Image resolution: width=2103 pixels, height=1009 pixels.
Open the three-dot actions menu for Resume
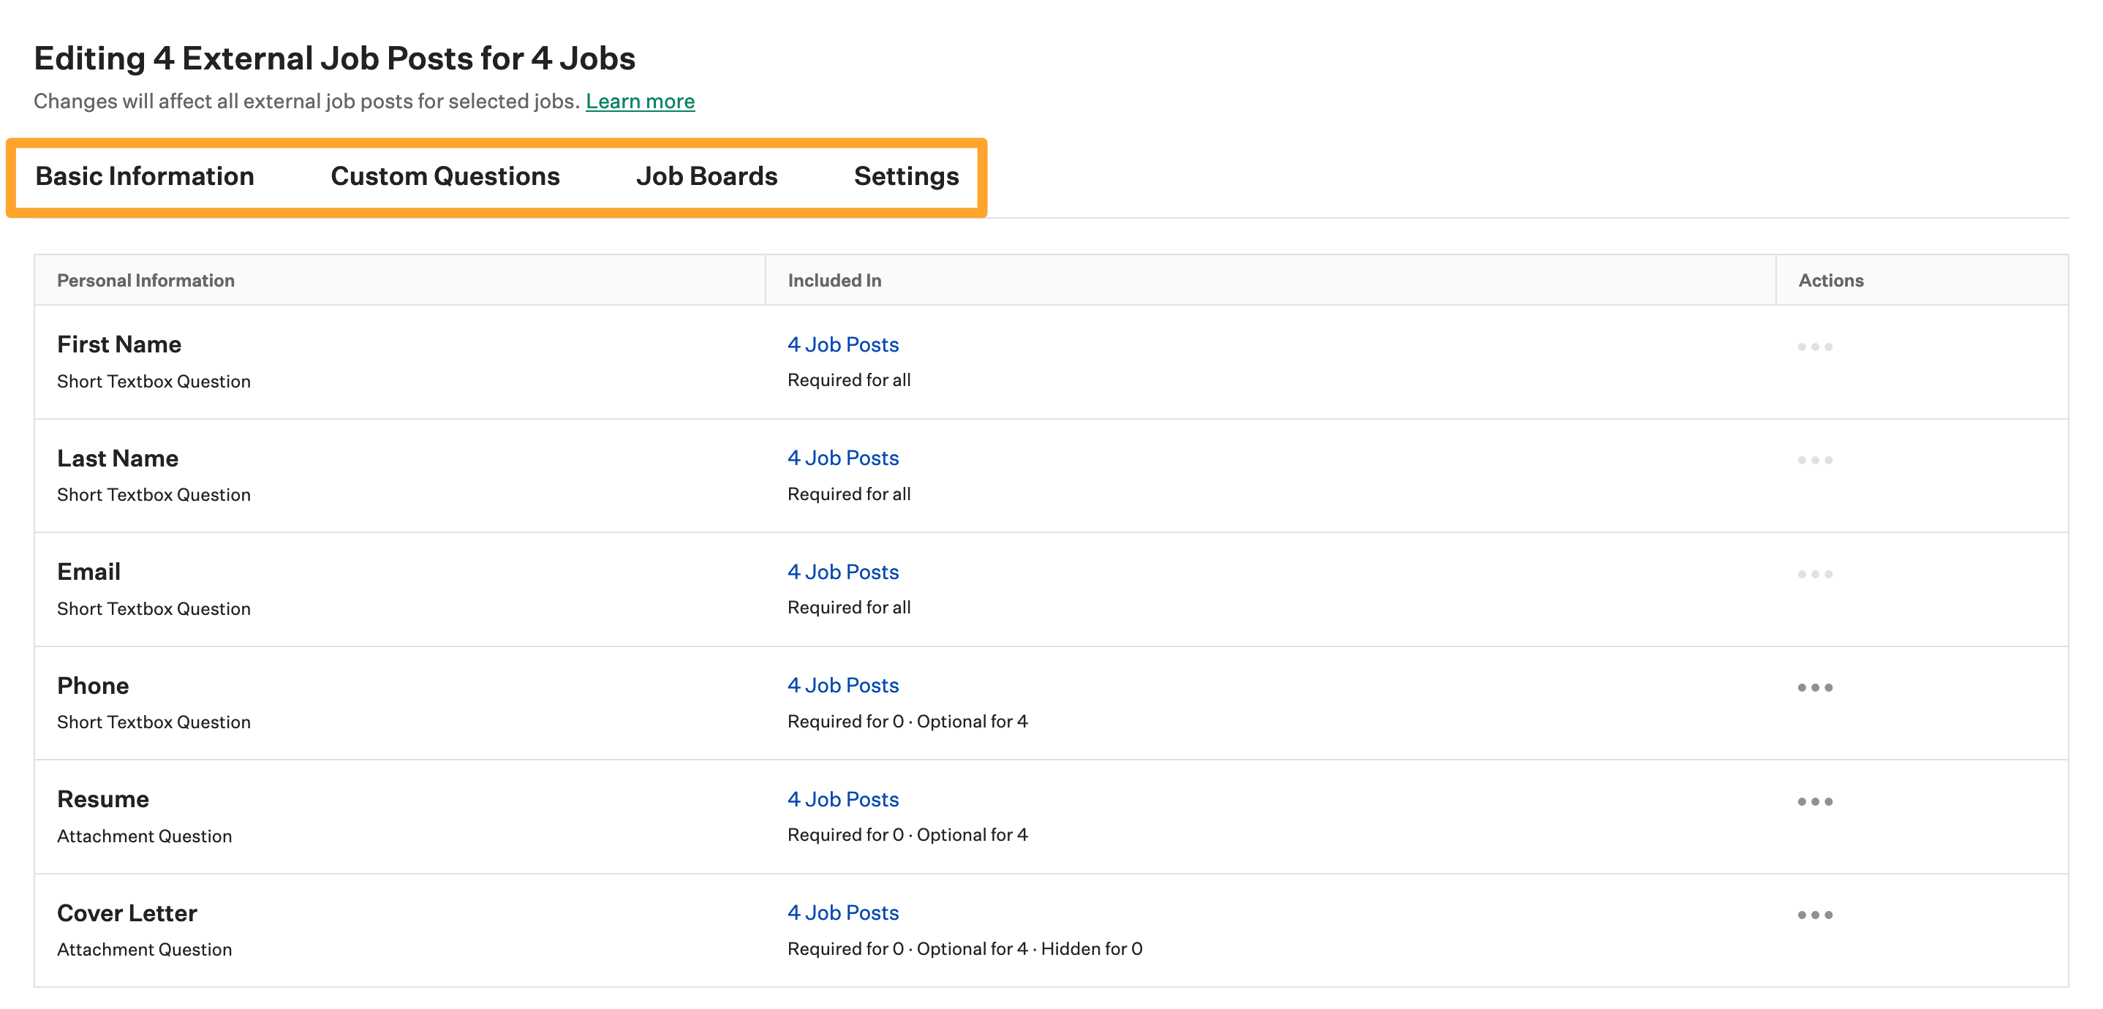(x=1814, y=801)
